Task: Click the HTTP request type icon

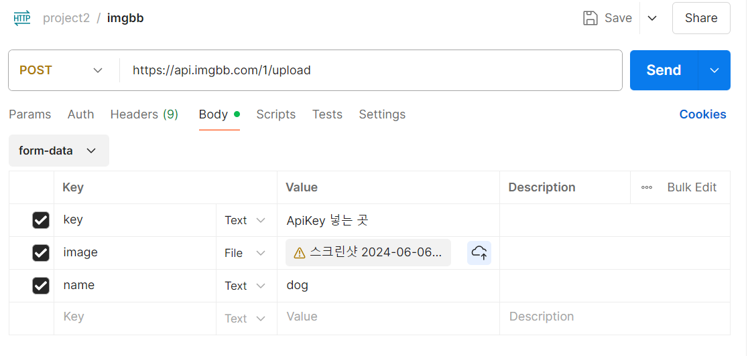Action: [22, 18]
